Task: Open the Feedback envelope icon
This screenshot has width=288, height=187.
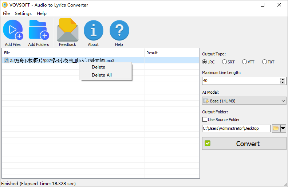Action: [68, 30]
